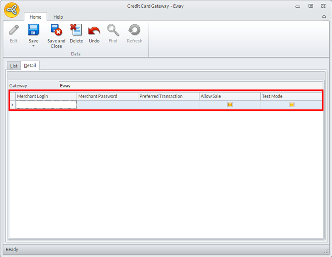Open the Home ribbon tab

(35, 17)
